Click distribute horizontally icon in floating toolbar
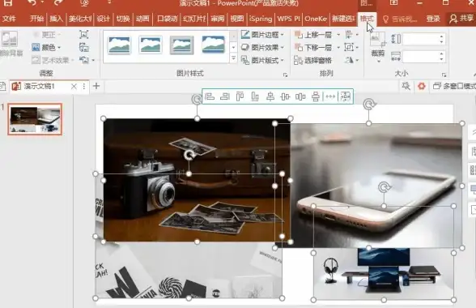Screen dimensions: 476x308 [300, 96]
